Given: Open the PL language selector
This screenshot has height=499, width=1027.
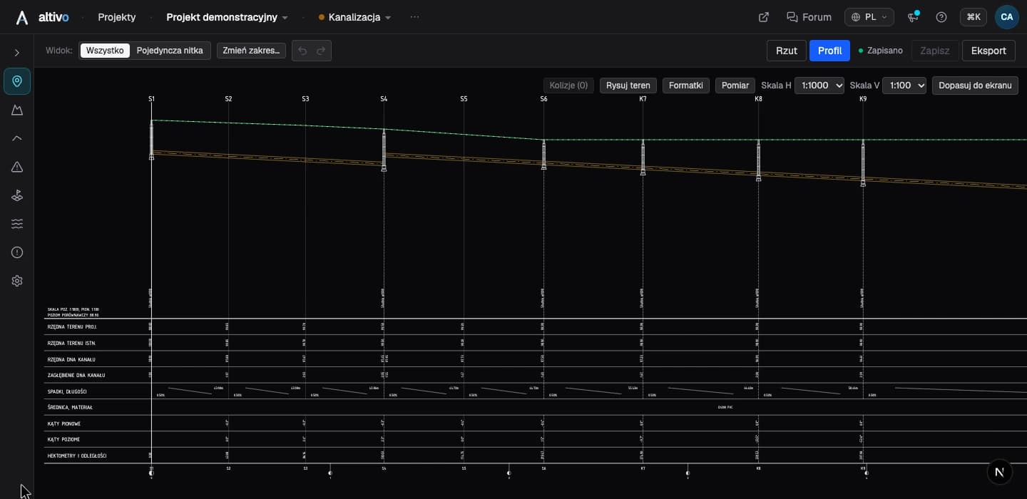Looking at the screenshot, I should (x=869, y=17).
